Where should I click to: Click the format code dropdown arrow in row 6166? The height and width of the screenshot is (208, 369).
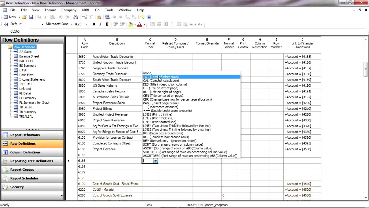point(155,161)
